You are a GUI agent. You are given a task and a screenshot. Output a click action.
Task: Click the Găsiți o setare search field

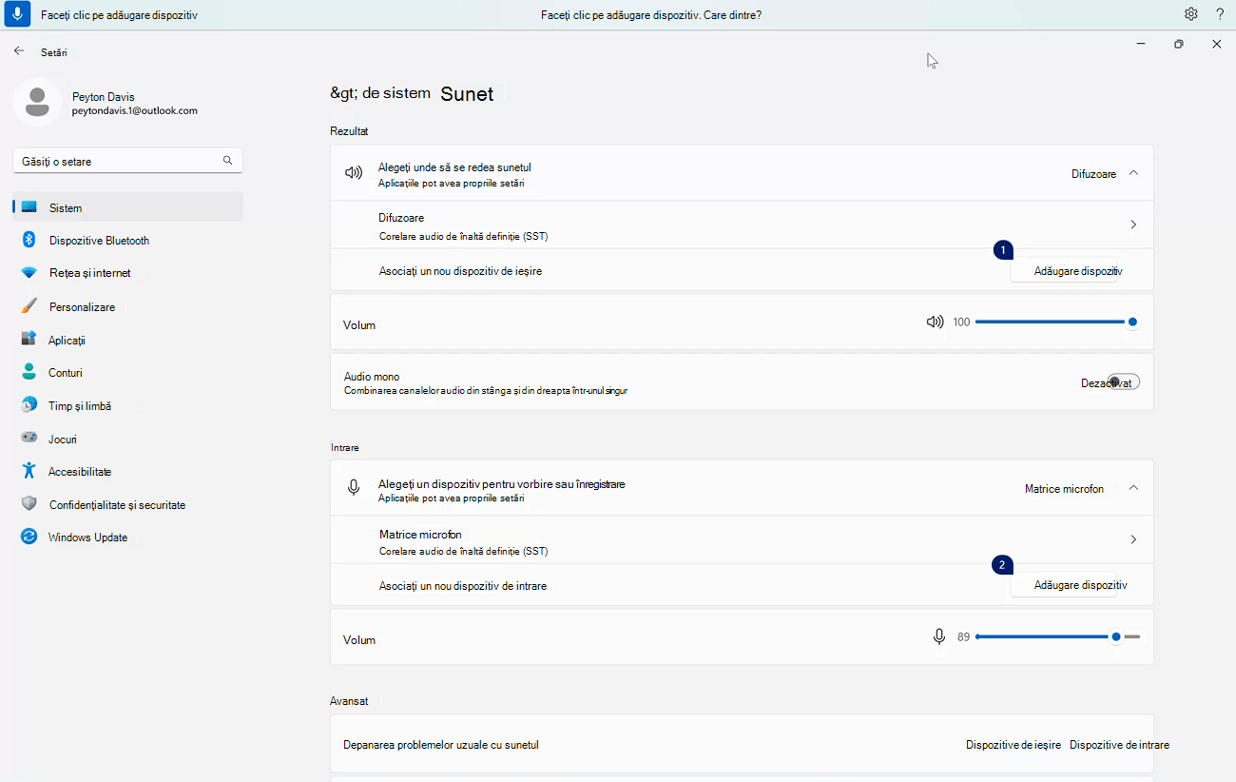point(128,161)
